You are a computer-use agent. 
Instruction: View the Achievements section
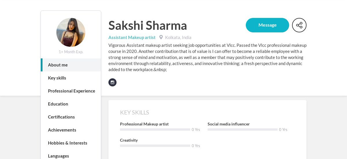tap(71, 130)
